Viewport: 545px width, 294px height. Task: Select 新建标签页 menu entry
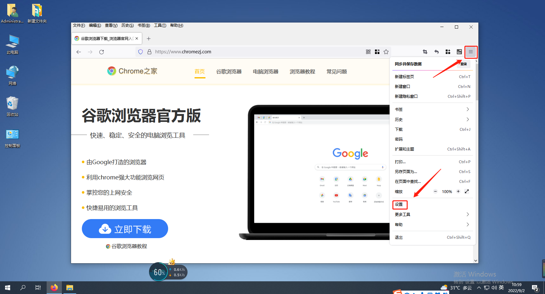[x=432, y=77]
